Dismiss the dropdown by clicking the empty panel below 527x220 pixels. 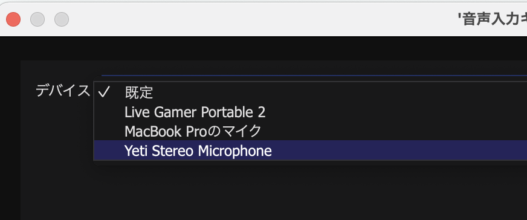[x=274, y=193]
